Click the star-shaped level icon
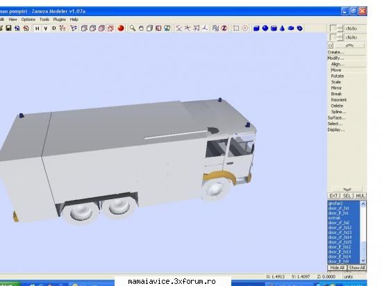This screenshot has width=382, height=286. 188,28
